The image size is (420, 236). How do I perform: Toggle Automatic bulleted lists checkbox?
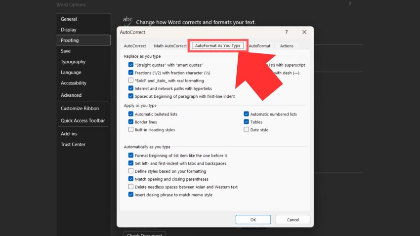click(131, 114)
